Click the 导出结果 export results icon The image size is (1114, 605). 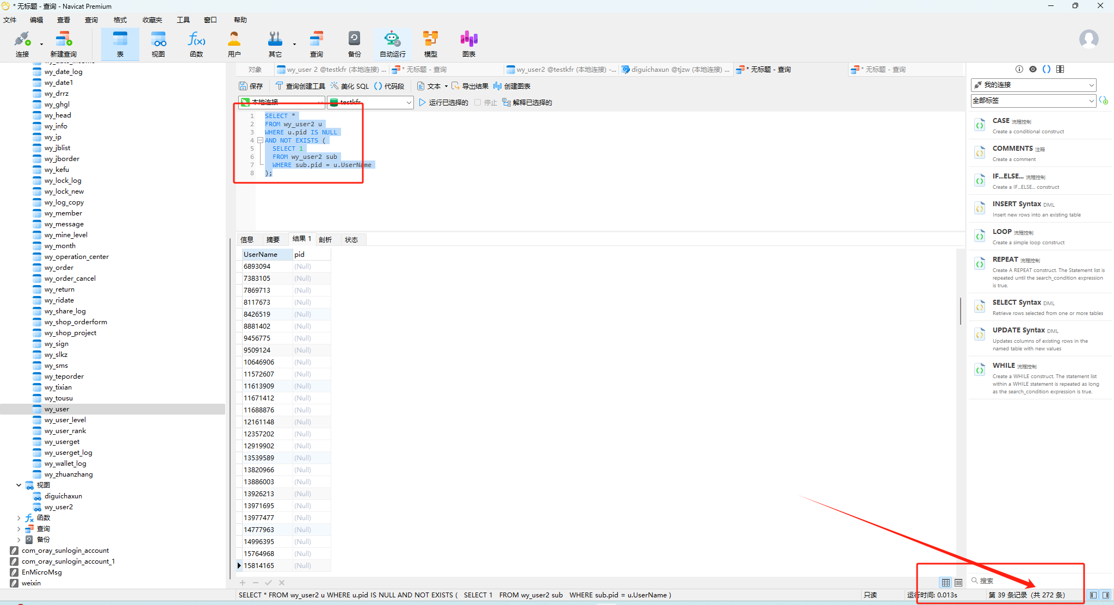tap(470, 86)
